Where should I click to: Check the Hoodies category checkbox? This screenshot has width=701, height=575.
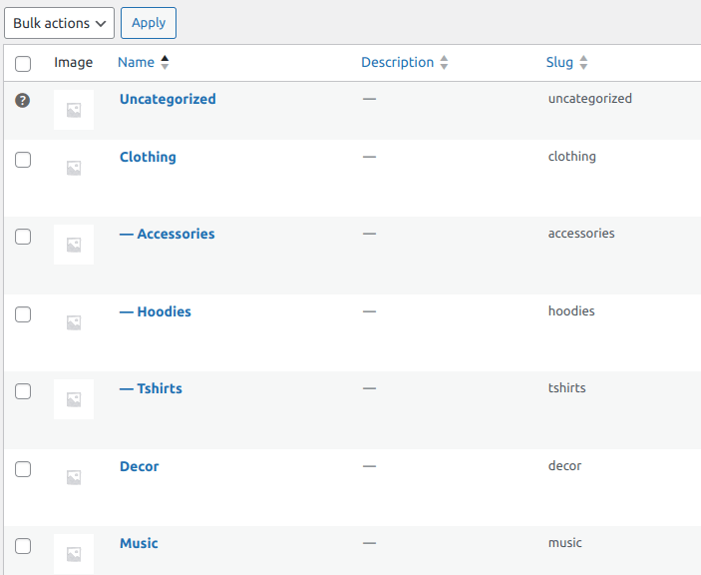pyautogui.click(x=23, y=314)
